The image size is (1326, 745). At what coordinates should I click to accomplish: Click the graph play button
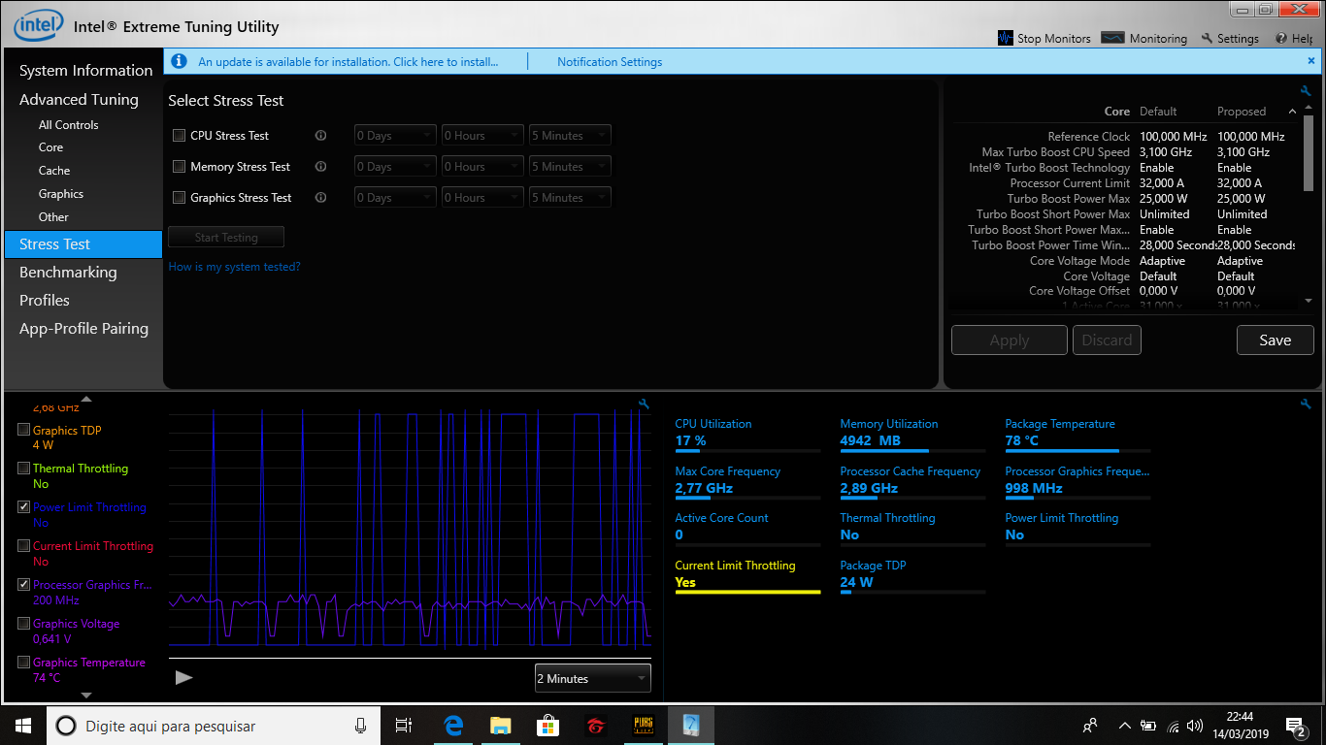tap(184, 677)
